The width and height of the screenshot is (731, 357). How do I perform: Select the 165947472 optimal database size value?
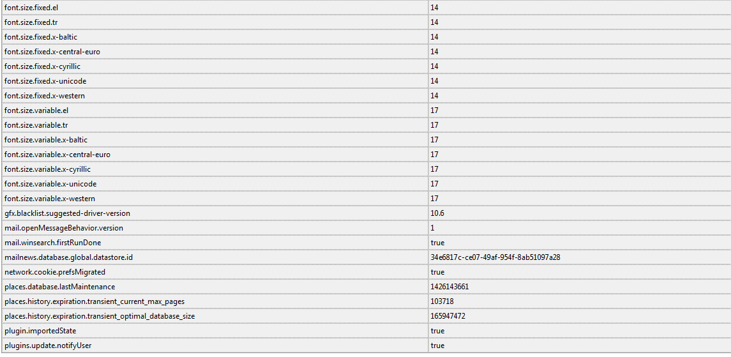[x=448, y=316]
